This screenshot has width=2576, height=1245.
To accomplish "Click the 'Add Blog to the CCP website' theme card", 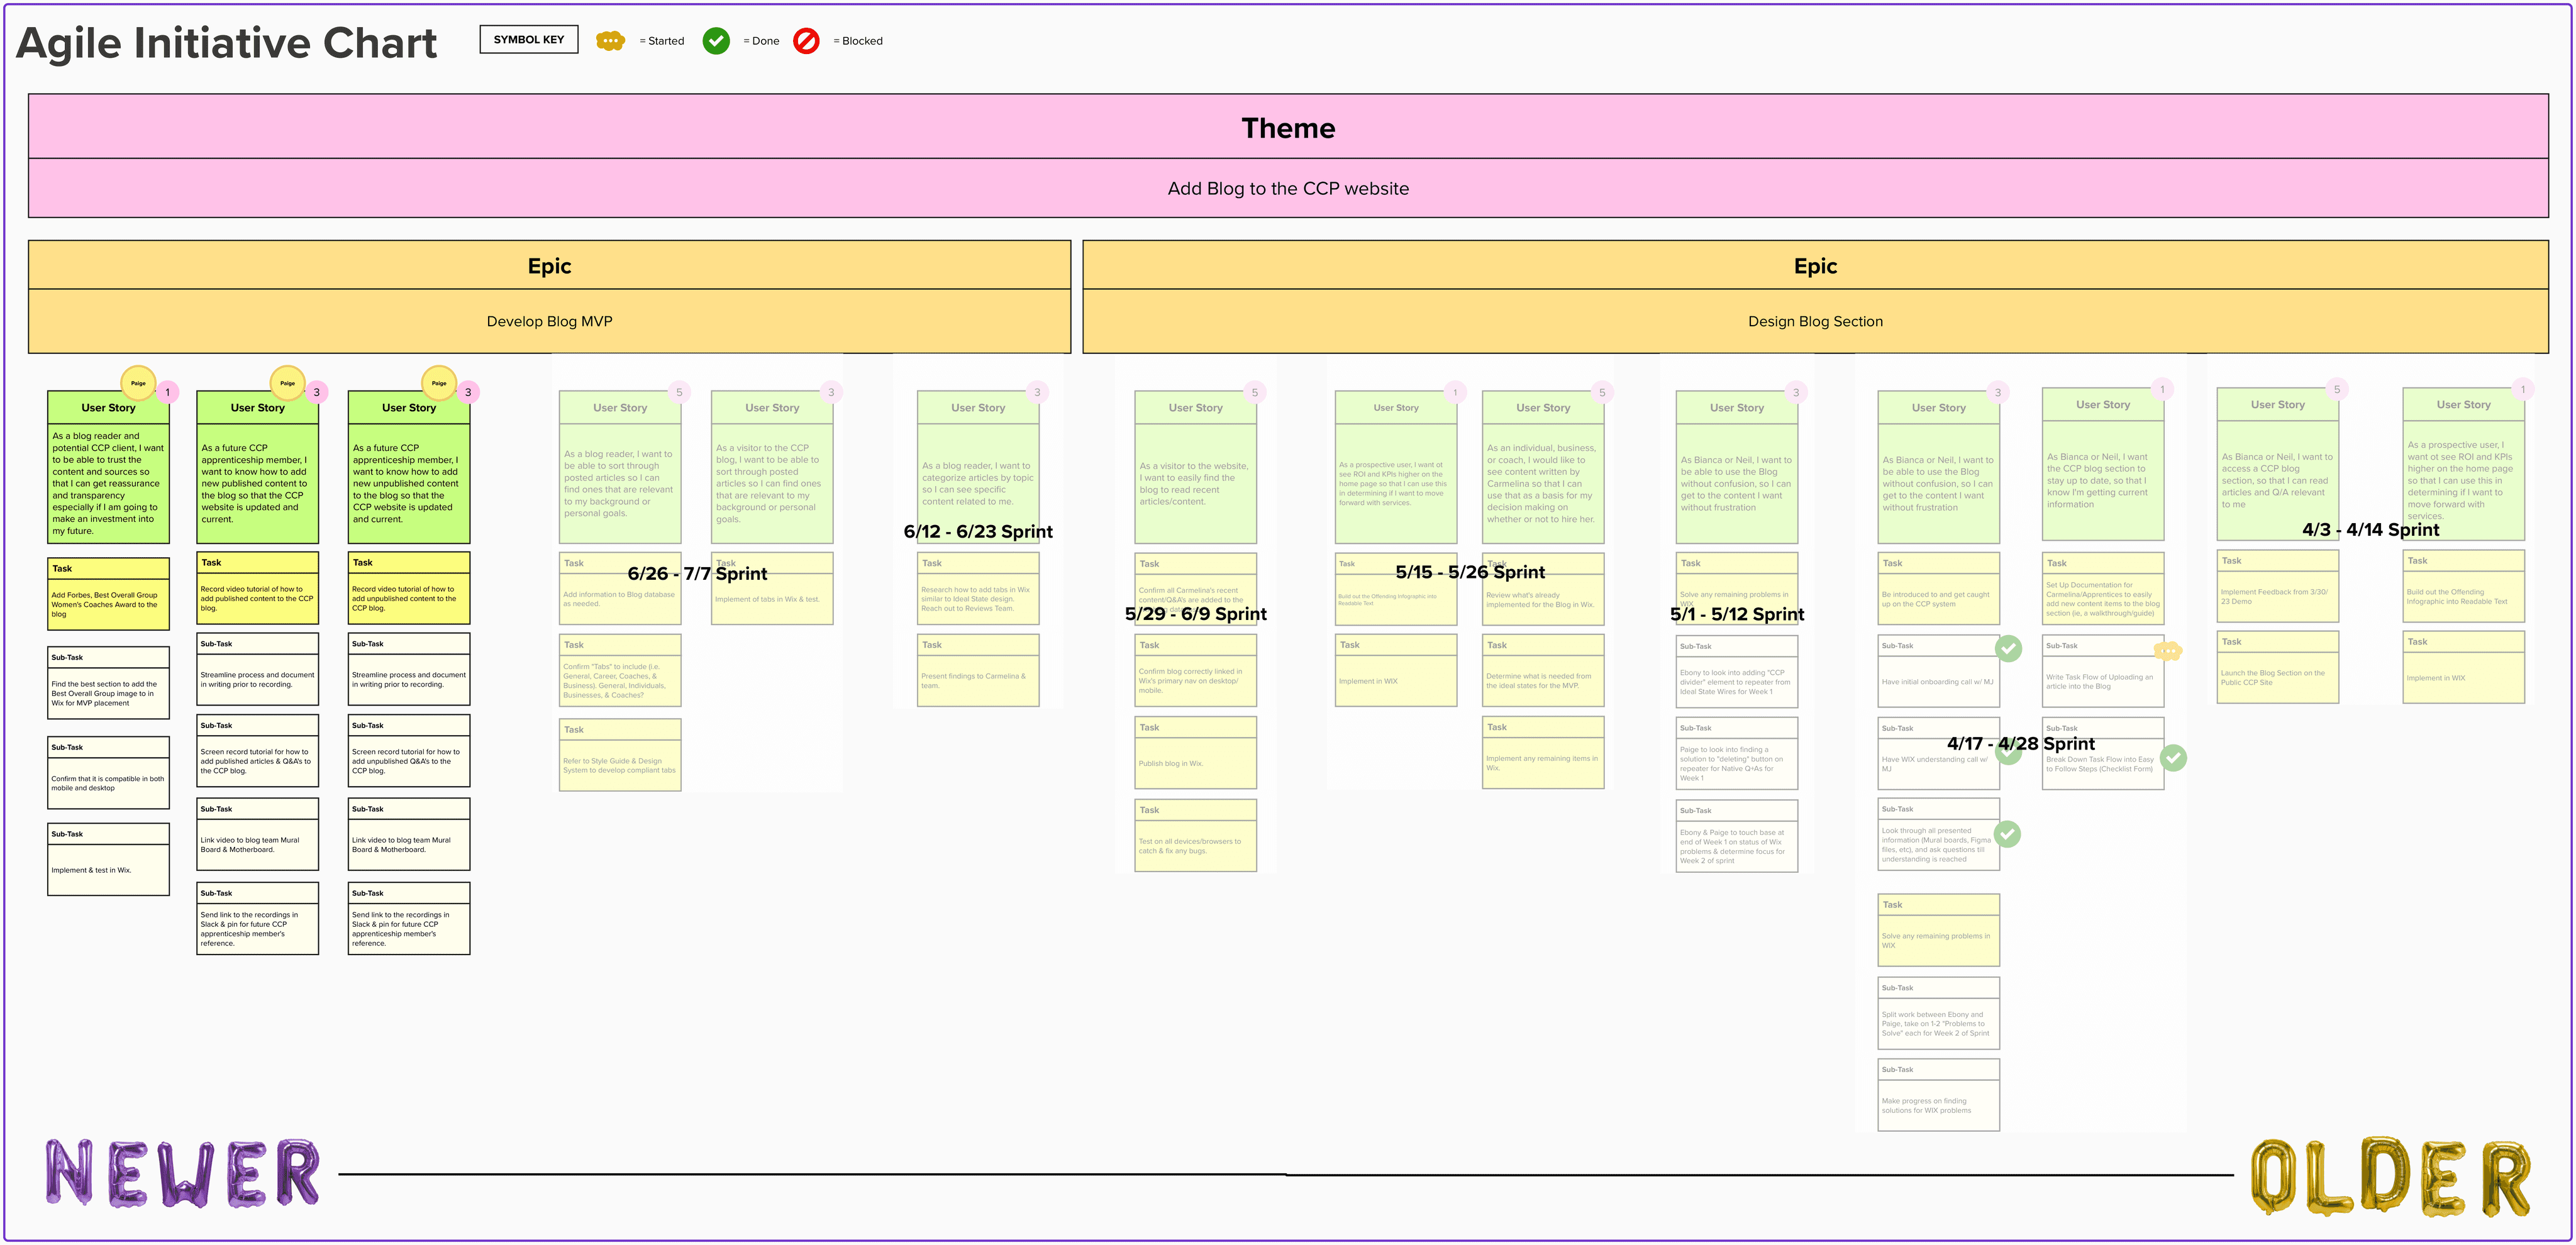I will click(x=1288, y=188).
